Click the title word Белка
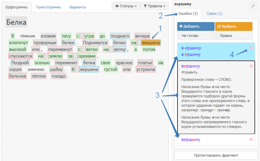 coord(16,23)
